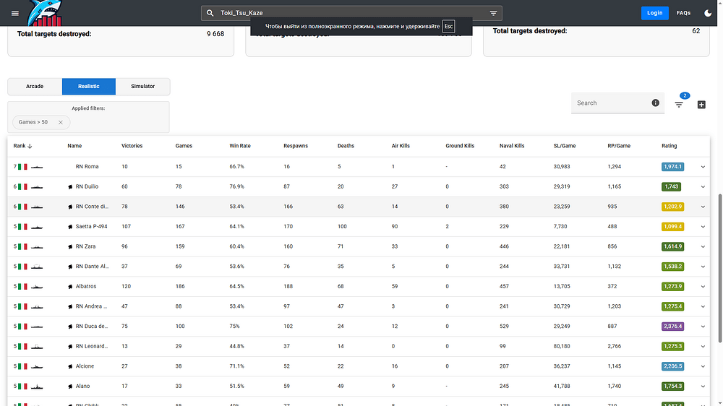This screenshot has height=406, width=723.
Task: Click the ship icon in RN Duilio row
Action: [37, 186]
